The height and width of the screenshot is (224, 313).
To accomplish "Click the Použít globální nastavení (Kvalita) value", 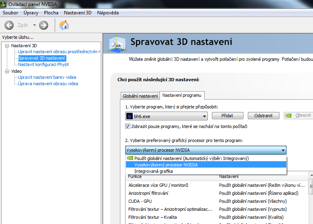I will click(x=251, y=217).
